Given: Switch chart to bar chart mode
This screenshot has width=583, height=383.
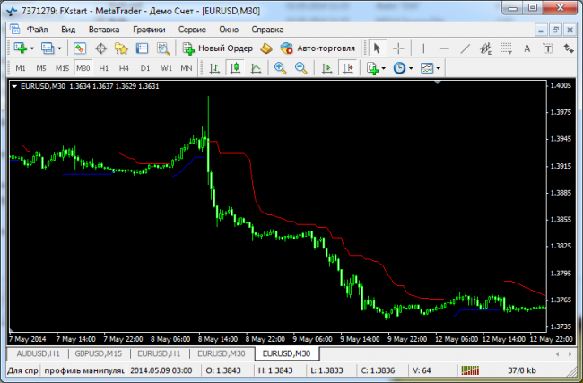Looking at the screenshot, I should 214,68.
